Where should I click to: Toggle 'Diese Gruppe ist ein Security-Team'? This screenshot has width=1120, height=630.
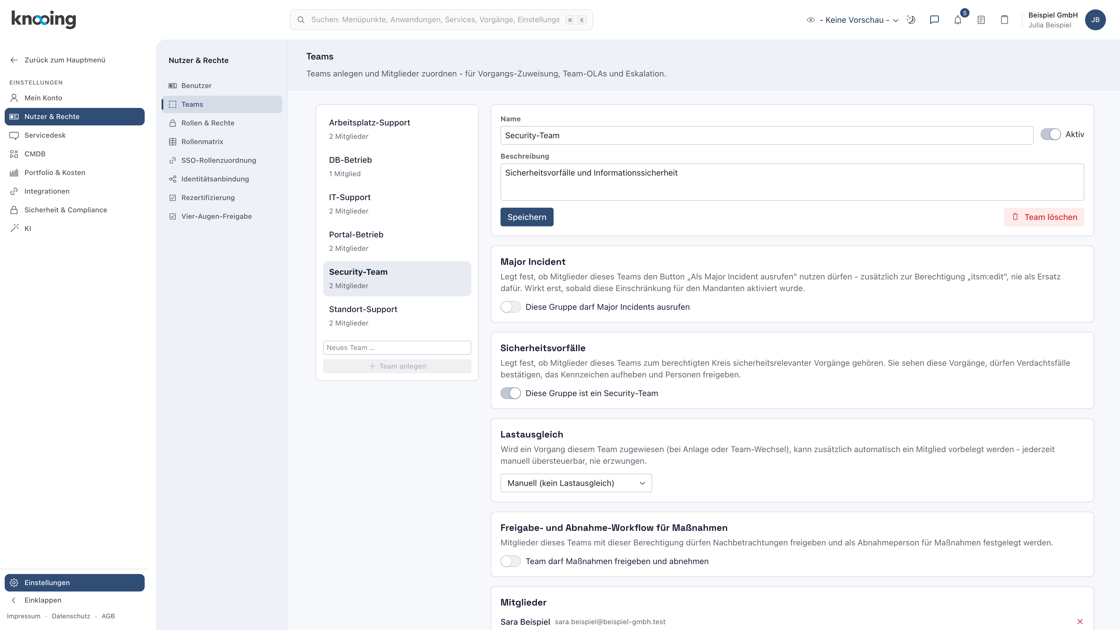(x=510, y=393)
